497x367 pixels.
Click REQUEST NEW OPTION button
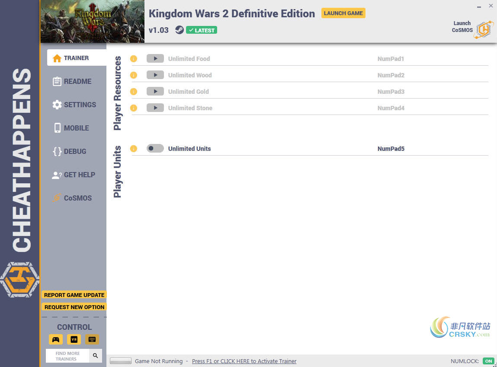click(74, 307)
